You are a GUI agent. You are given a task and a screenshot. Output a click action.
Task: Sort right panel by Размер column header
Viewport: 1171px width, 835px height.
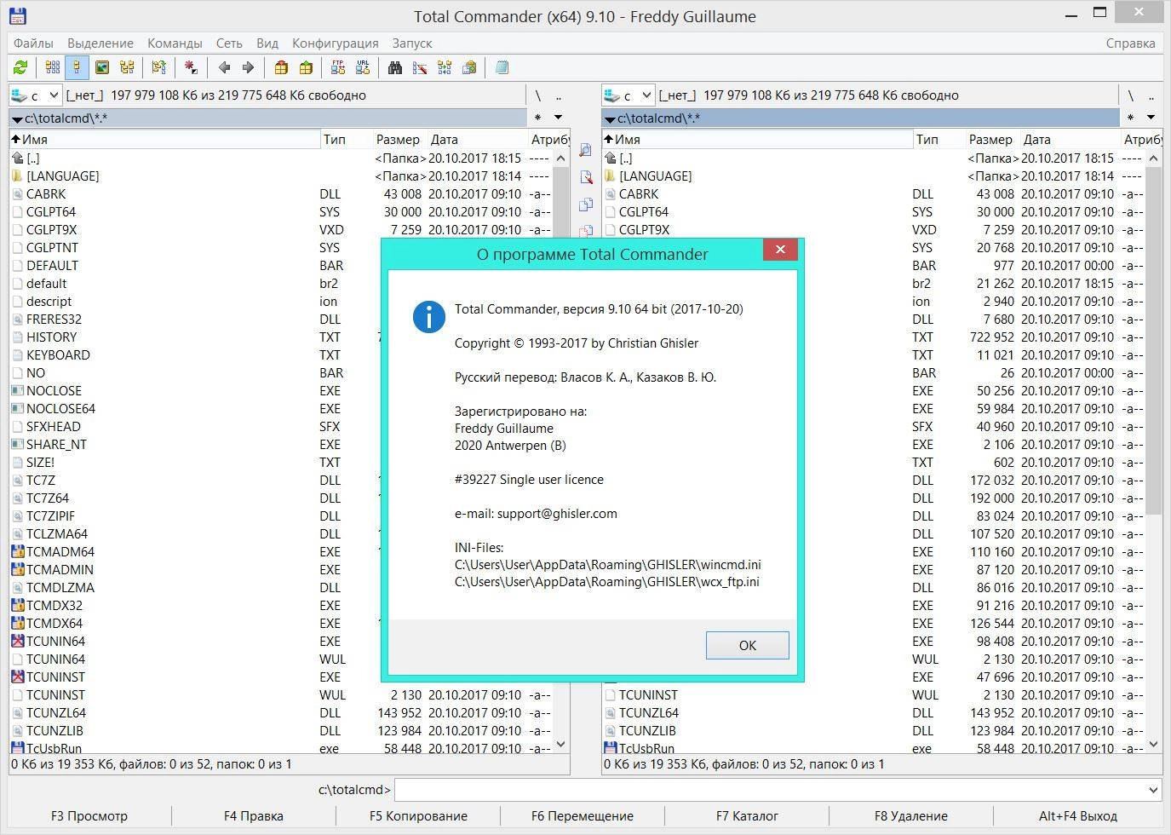[991, 139]
